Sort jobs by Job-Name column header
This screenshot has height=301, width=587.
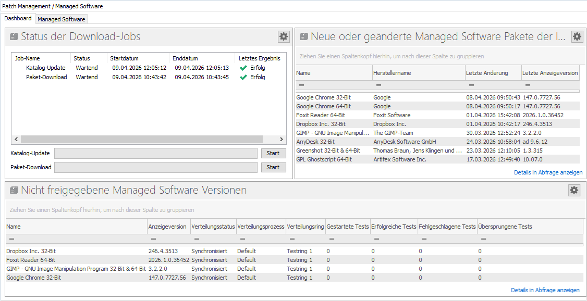pos(41,58)
